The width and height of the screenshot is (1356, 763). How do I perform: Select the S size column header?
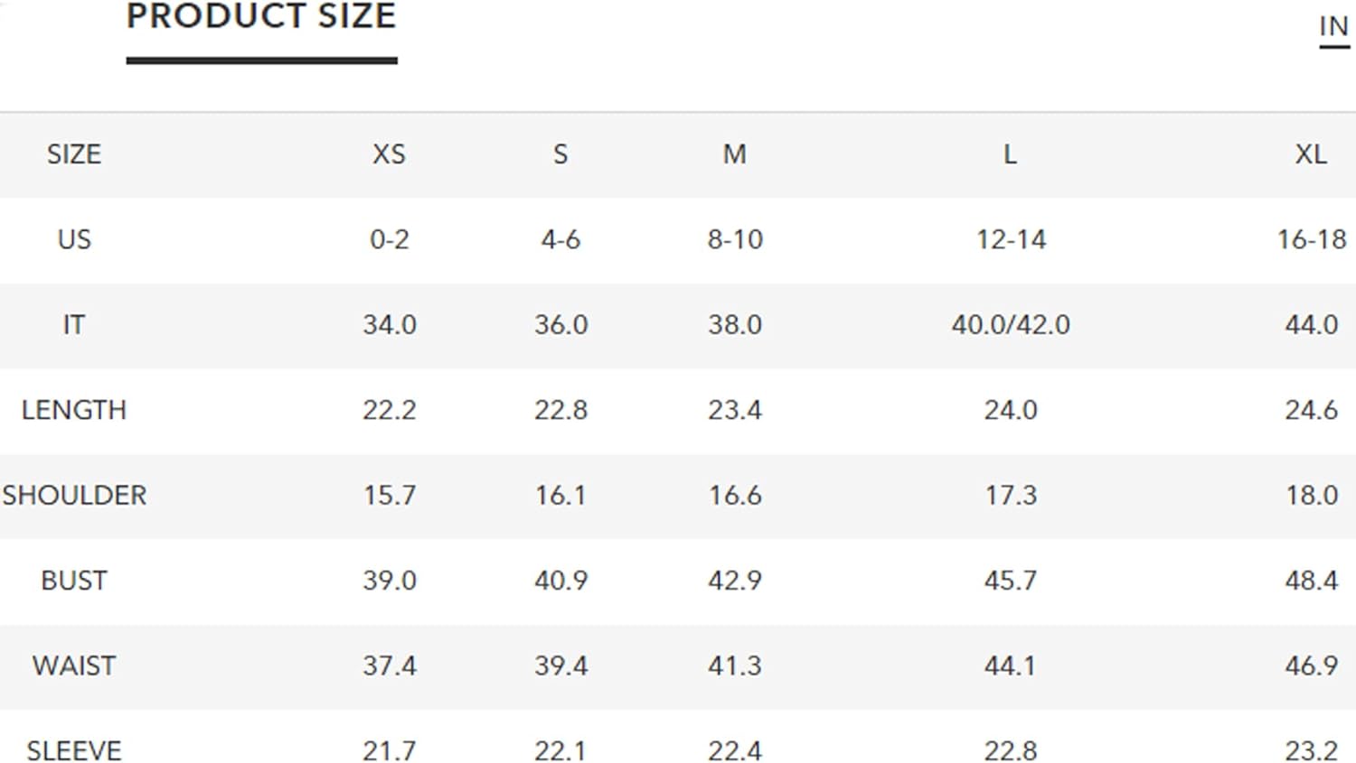[560, 154]
